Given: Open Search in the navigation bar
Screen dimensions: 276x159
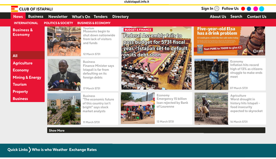Looking at the screenshot, I should [x=236, y=16].
